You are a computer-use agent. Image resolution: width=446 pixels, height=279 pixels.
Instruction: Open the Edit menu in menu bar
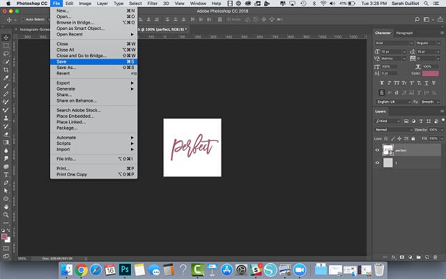coord(70,3)
